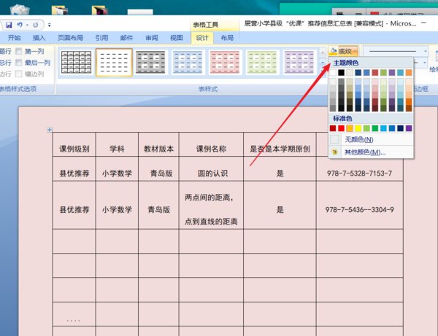438x336 pixels.
Task: Choose 无颜色(N) no color option
Action: tap(371, 139)
